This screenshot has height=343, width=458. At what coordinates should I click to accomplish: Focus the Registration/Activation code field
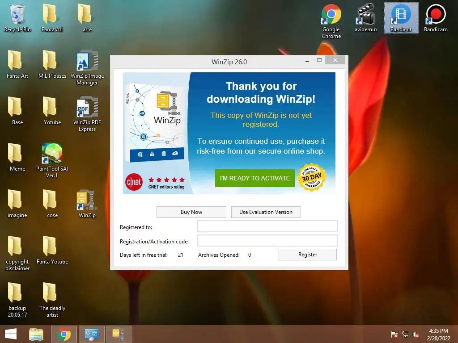tap(267, 241)
